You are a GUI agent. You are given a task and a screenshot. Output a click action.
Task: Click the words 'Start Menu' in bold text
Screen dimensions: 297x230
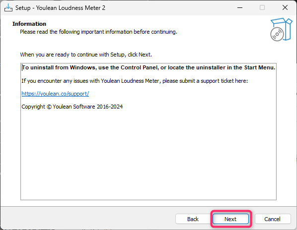[x=259, y=67]
